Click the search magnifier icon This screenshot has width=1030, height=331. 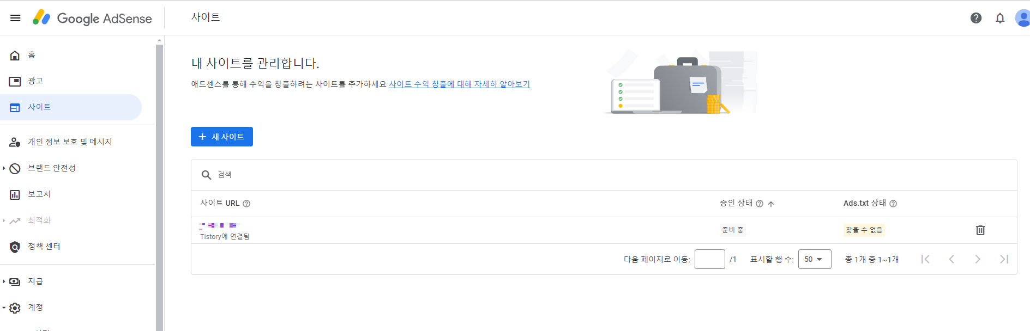point(207,175)
